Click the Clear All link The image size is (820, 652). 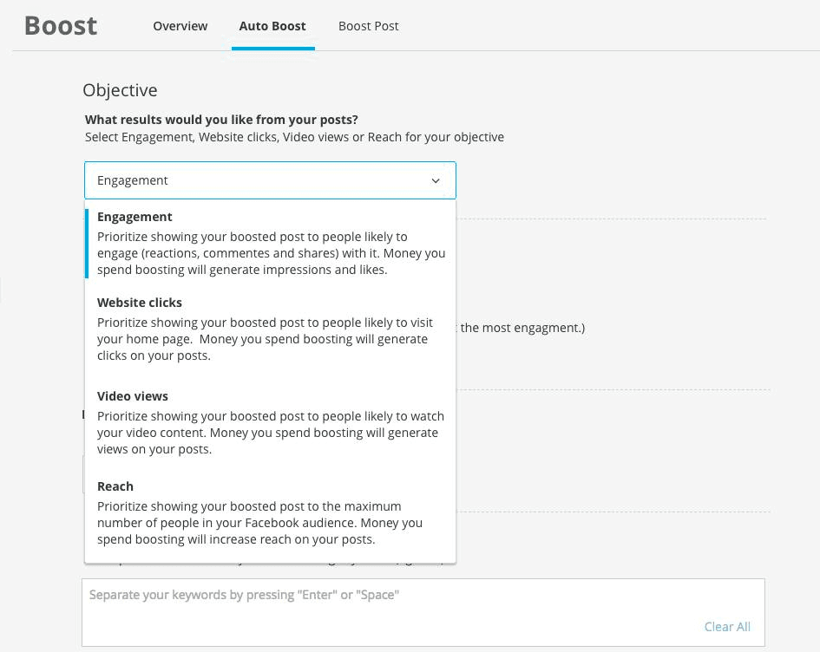pos(727,627)
